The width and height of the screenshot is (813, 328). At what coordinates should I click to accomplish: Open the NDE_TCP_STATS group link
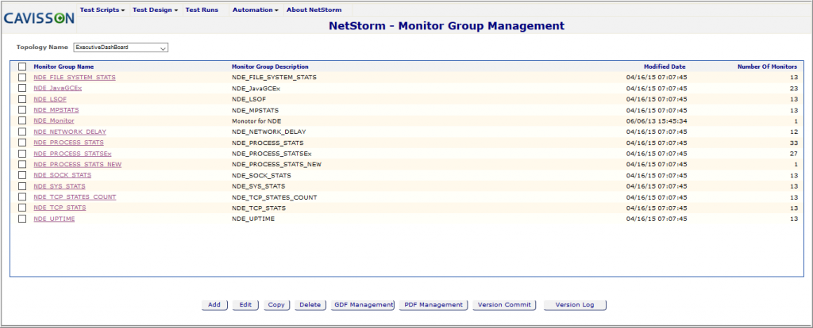tap(60, 208)
